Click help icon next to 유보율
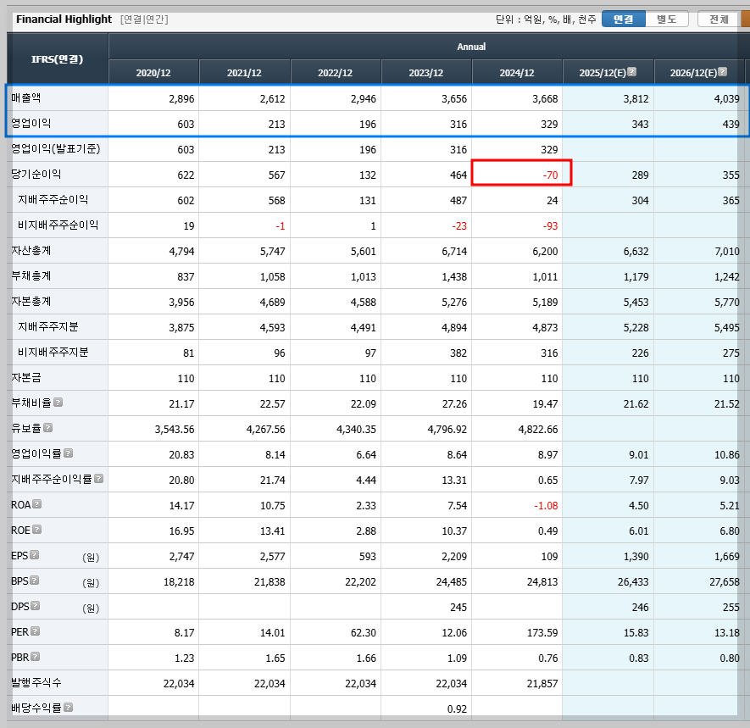The height and width of the screenshot is (728, 750). 47,428
